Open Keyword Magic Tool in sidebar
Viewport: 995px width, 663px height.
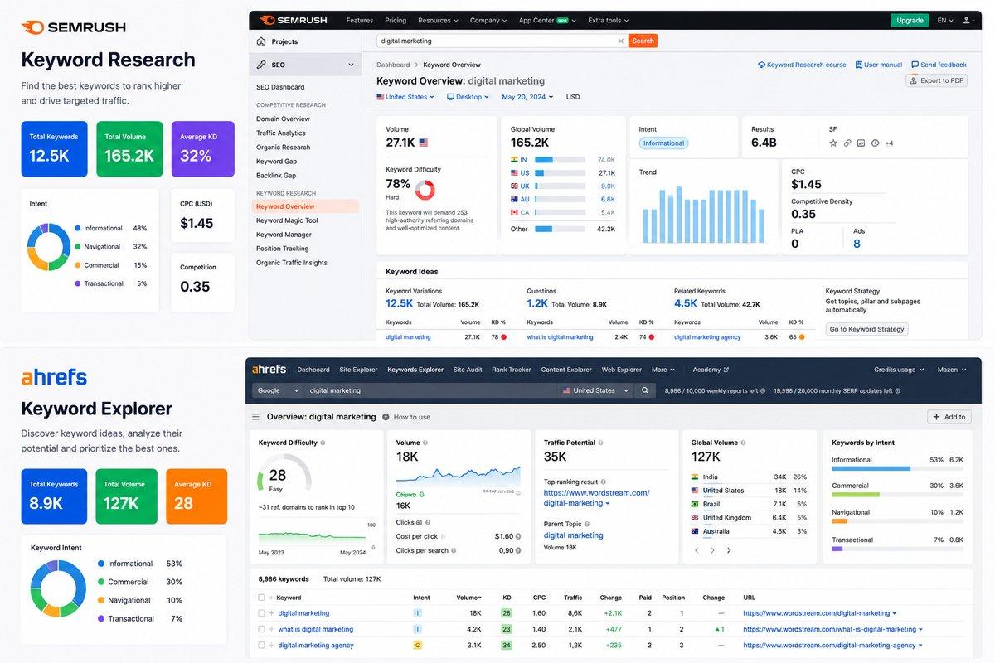(287, 220)
